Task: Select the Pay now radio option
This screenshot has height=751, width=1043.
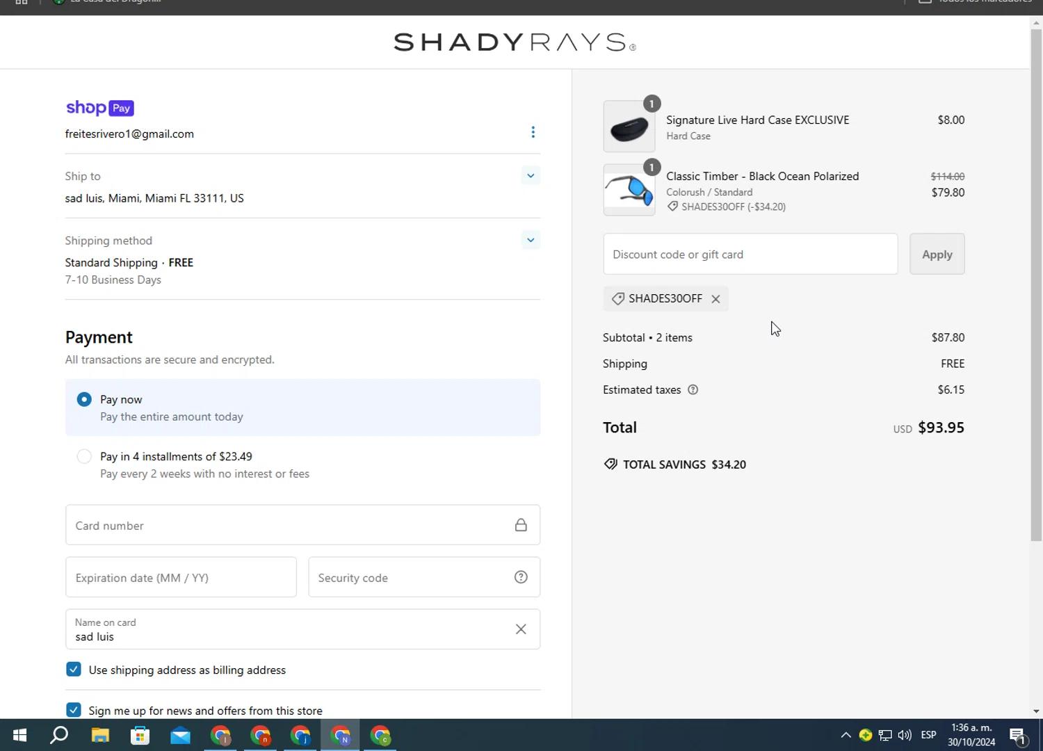Action: coord(84,399)
